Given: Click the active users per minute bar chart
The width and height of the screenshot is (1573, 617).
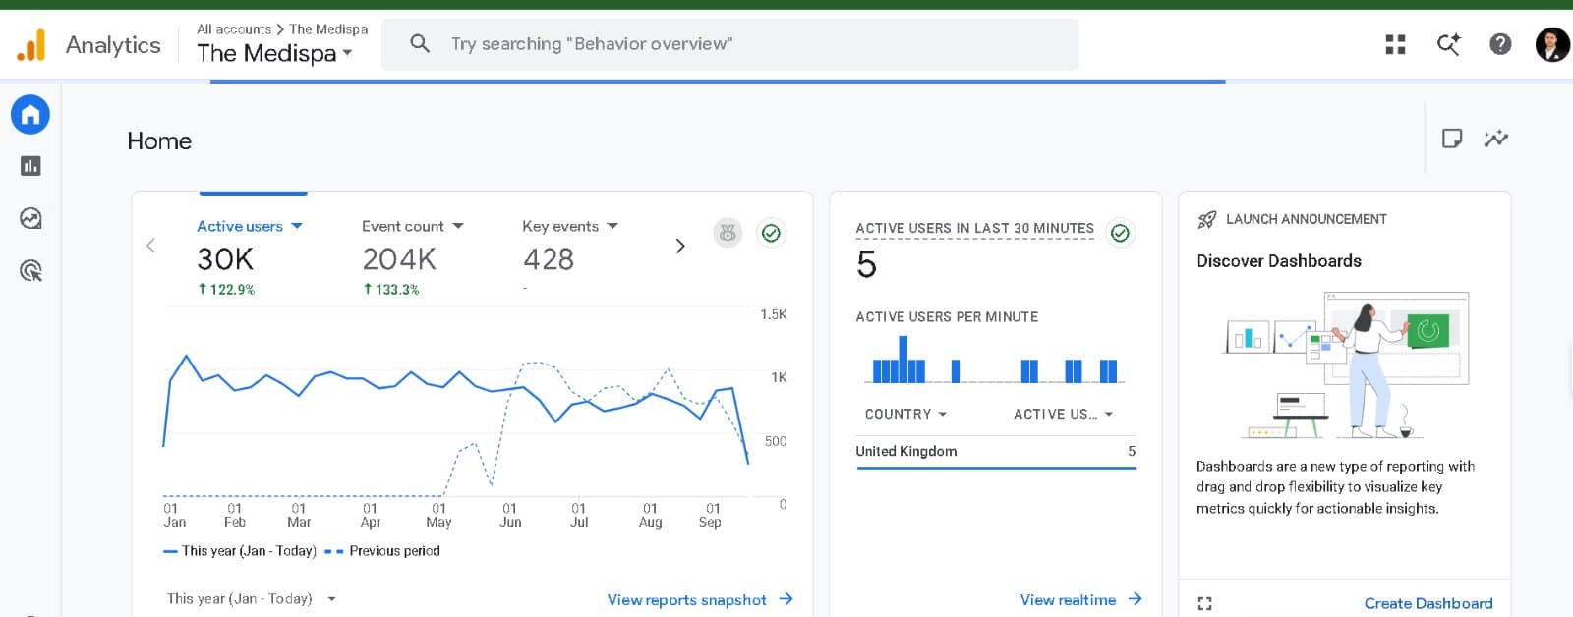Looking at the screenshot, I should [995, 359].
